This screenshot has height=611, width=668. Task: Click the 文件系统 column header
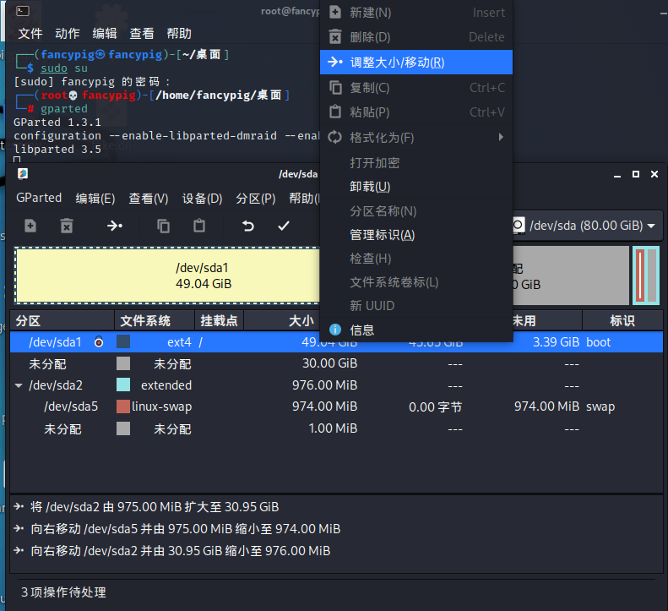(x=155, y=320)
